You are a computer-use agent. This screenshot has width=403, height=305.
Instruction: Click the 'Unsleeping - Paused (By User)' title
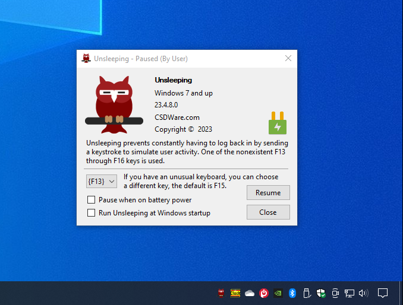141,59
